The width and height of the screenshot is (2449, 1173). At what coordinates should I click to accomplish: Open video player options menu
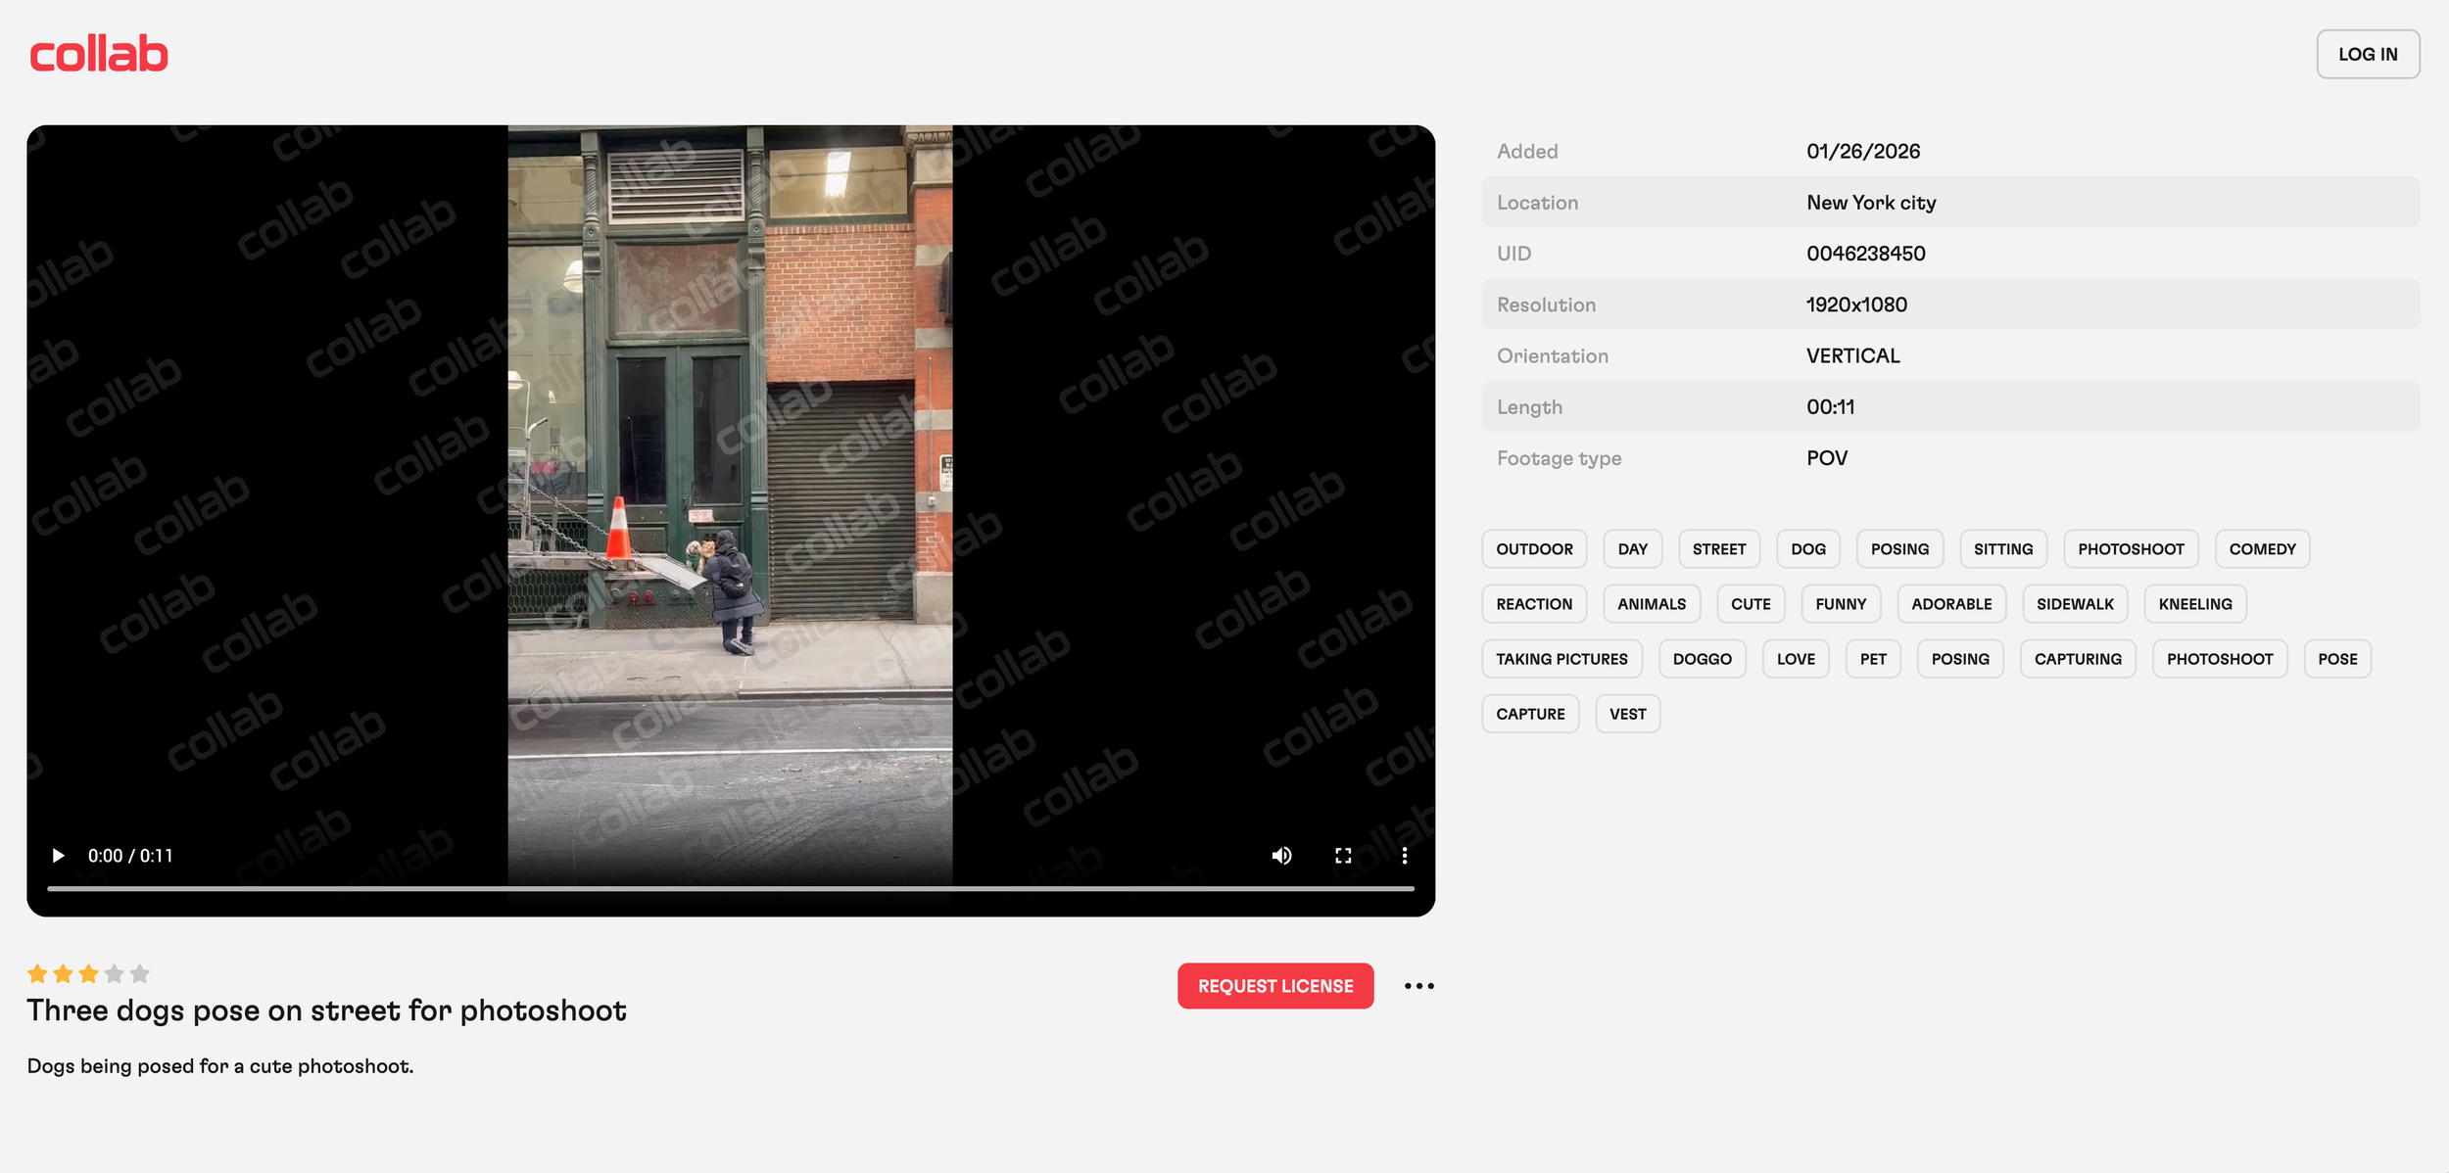pos(1404,856)
